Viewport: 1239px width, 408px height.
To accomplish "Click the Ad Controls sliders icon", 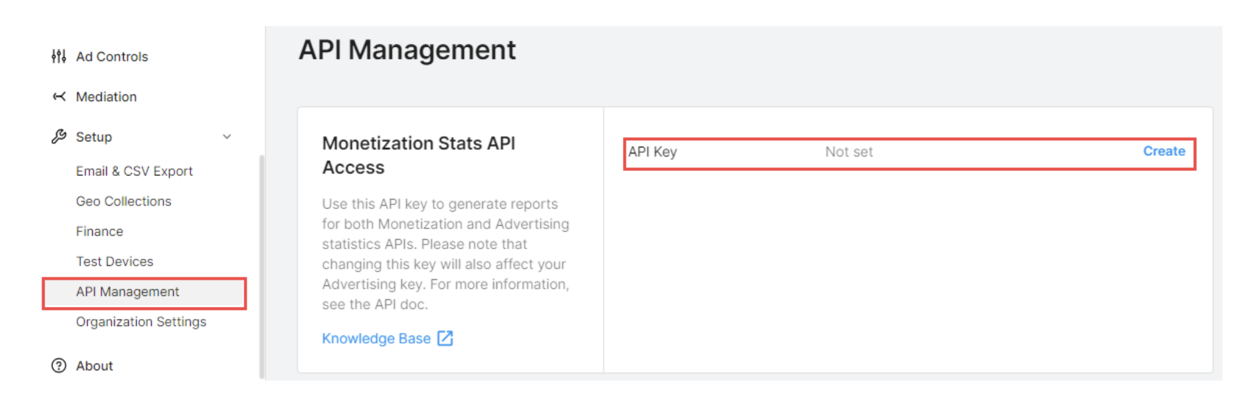I will [x=59, y=57].
